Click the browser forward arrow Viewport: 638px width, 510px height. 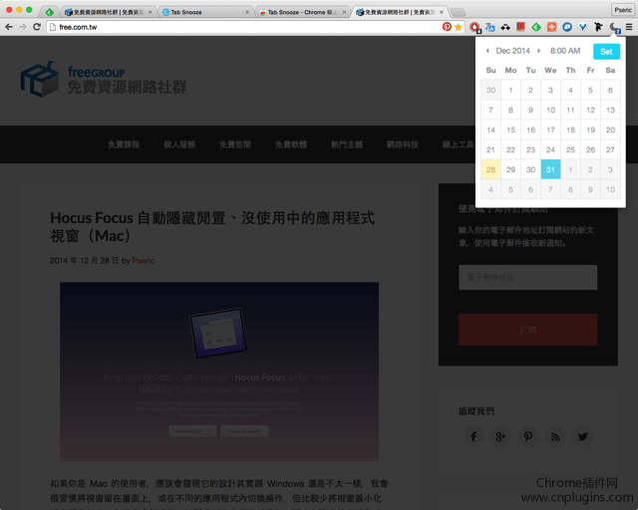(23, 27)
